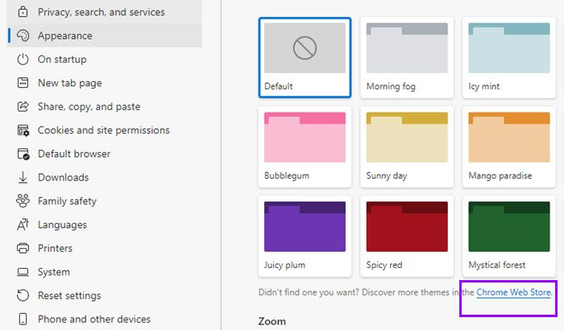The width and height of the screenshot is (564, 330).
Task: Click the Family safety icon
Action: click(x=23, y=201)
